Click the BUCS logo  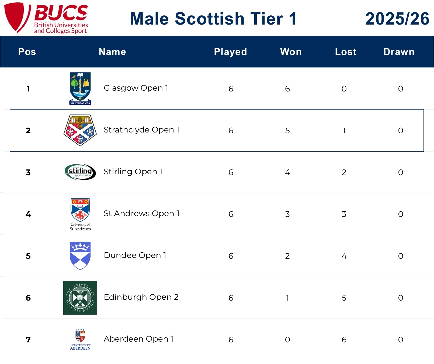tap(46, 18)
